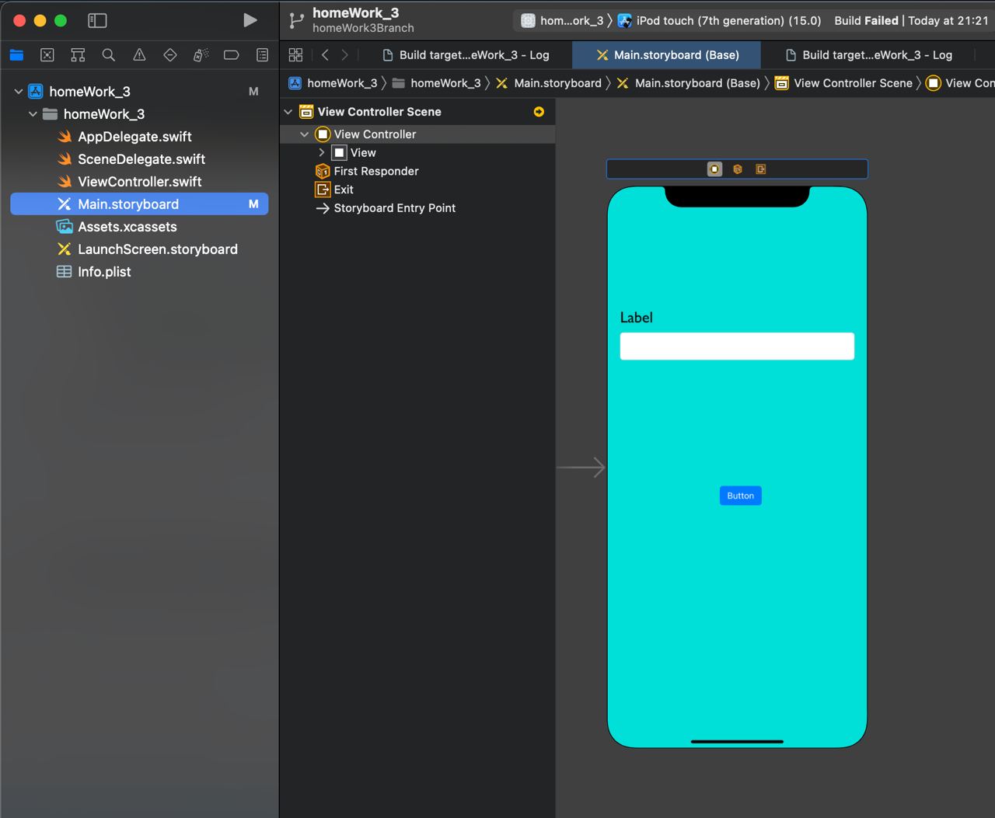Image resolution: width=995 pixels, height=818 pixels.
Task: Open the Source Control navigator
Action: (47, 54)
